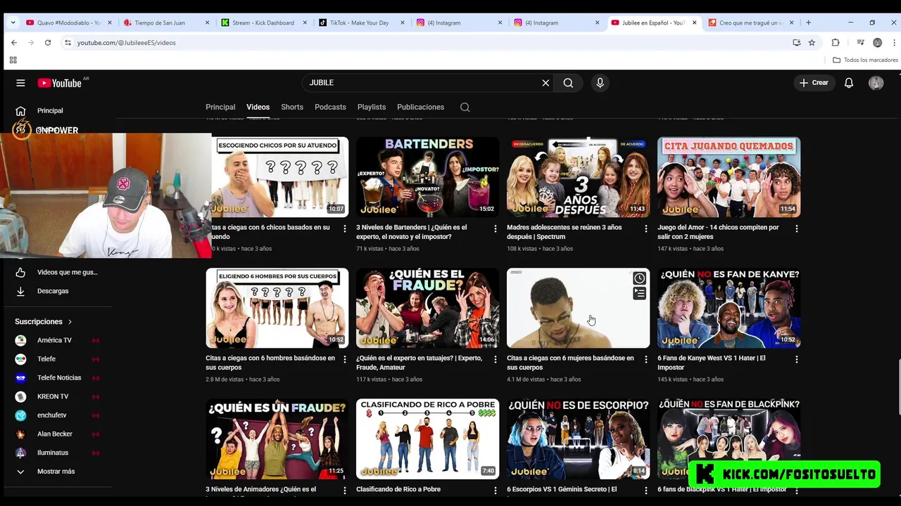901x506 pixels.
Task: Open the Chrome apps grid icon
Action: (x=13, y=60)
